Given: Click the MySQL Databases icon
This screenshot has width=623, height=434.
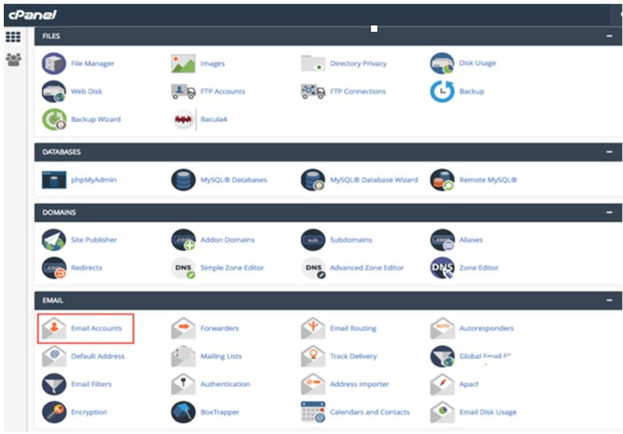Looking at the screenshot, I should point(183,179).
